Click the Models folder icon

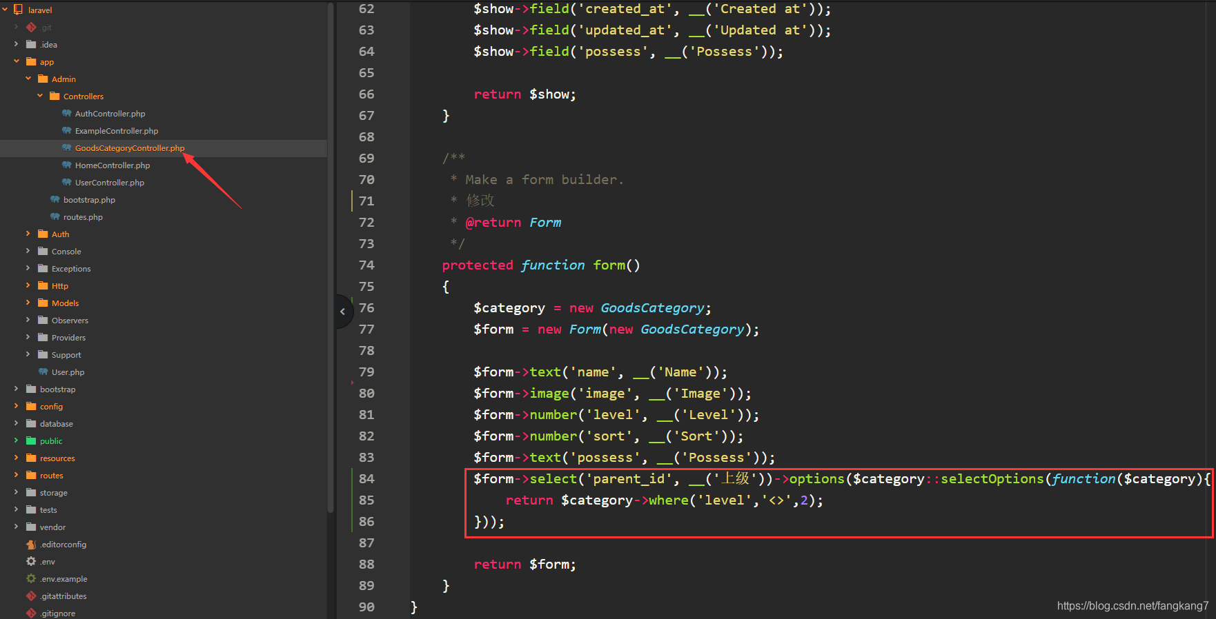43,303
